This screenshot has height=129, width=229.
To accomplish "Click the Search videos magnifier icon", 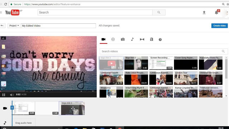I will click(223, 51).
